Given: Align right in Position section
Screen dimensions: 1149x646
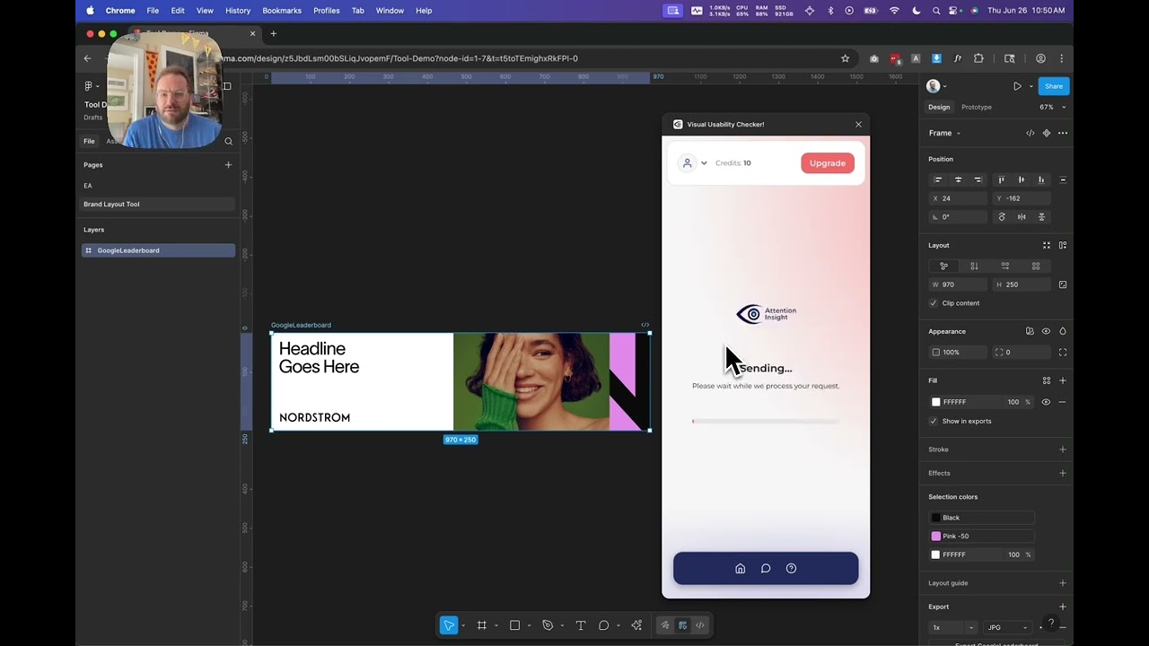Looking at the screenshot, I should (978, 179).
